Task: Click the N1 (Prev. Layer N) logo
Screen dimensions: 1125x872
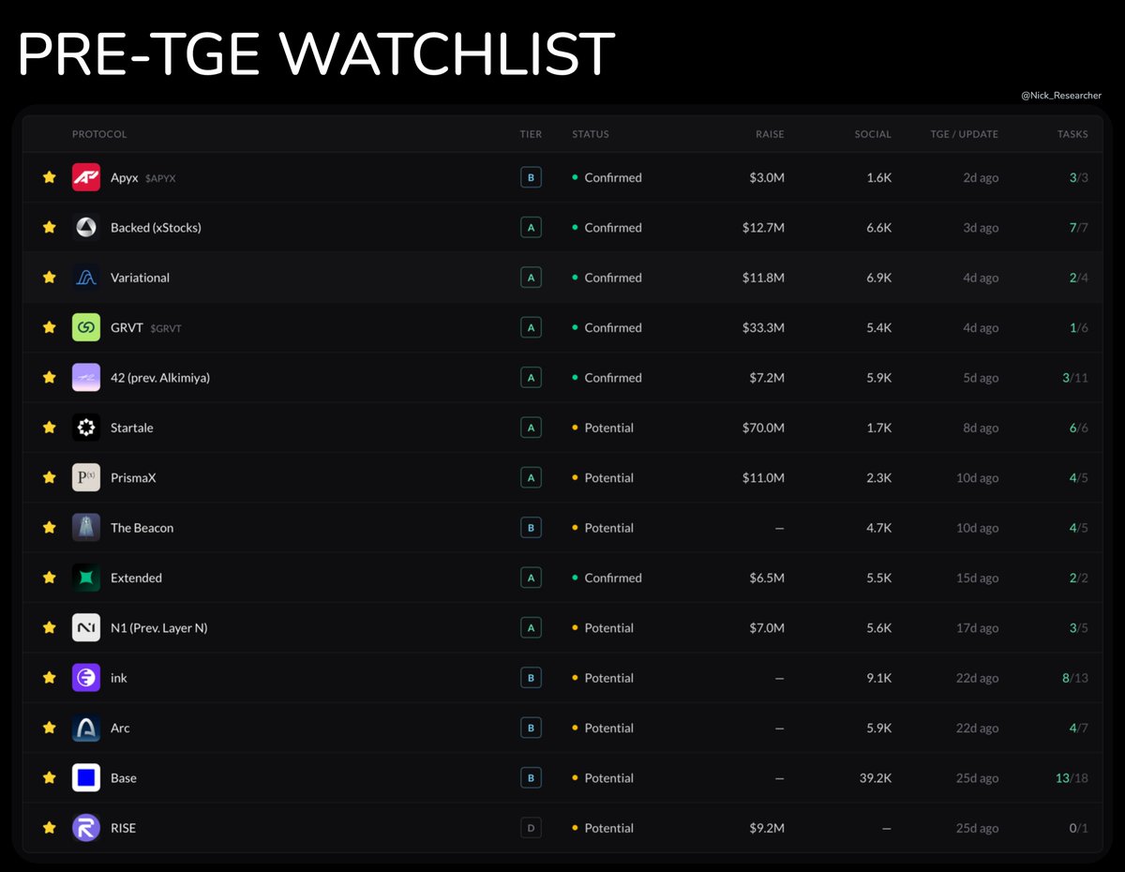Action: pyautogui.click(x=86, y=627)
